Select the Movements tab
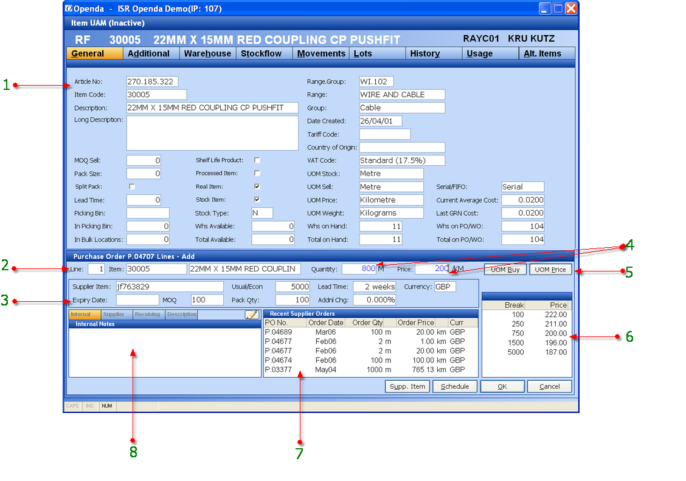This screenshot has width=686, height=481. [x=320, y=53]
